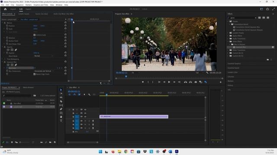Toggle the Scale animation stopwatch
Screen dimensions: 277x155
7,29
